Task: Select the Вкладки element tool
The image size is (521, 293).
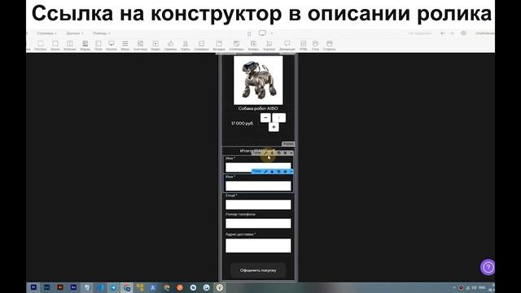Action: [219, 46]
